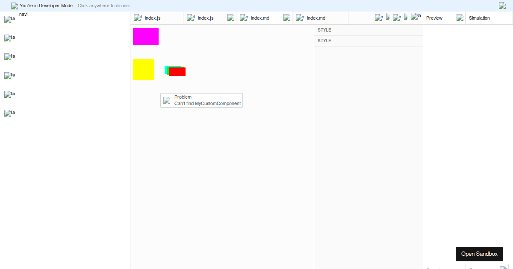This screenshot has width=513, height=269.
Task: Click the Open Sandbox button
Action: pyautogui.click(x=479, y=254)
